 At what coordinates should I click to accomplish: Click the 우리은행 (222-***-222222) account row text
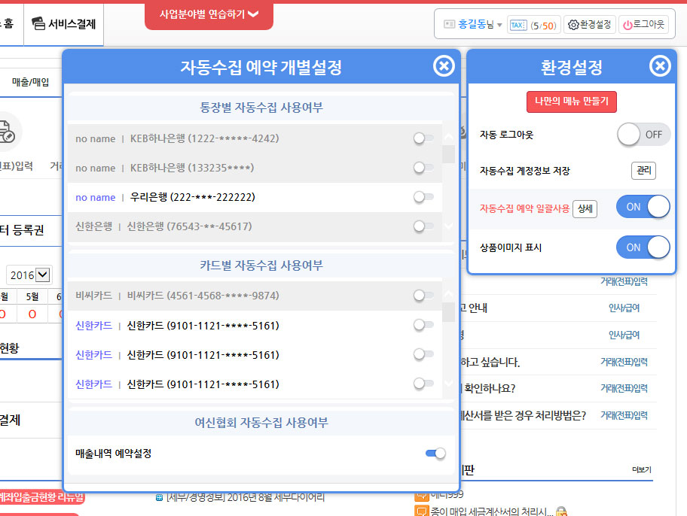tap(192, 197)
